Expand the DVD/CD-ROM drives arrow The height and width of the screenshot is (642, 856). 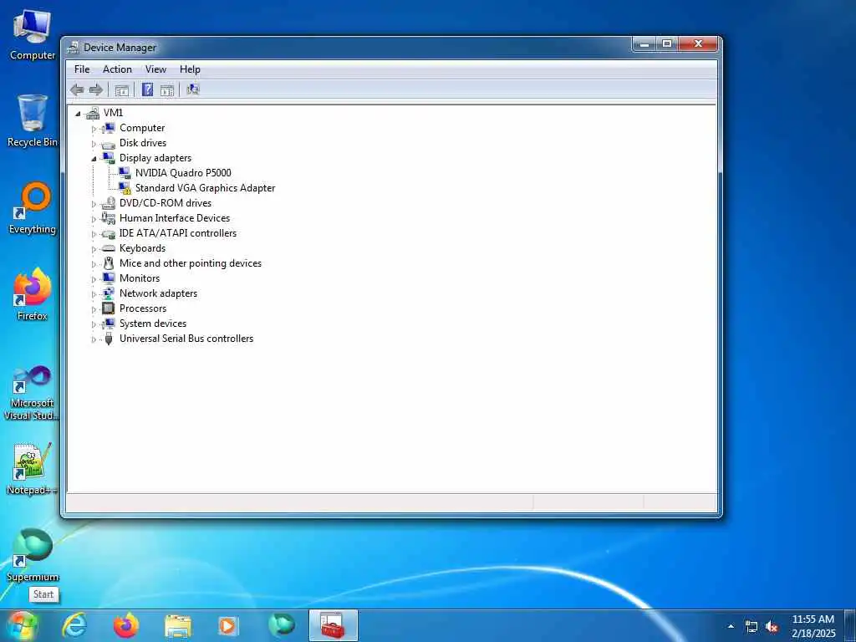tap(94, 204)
